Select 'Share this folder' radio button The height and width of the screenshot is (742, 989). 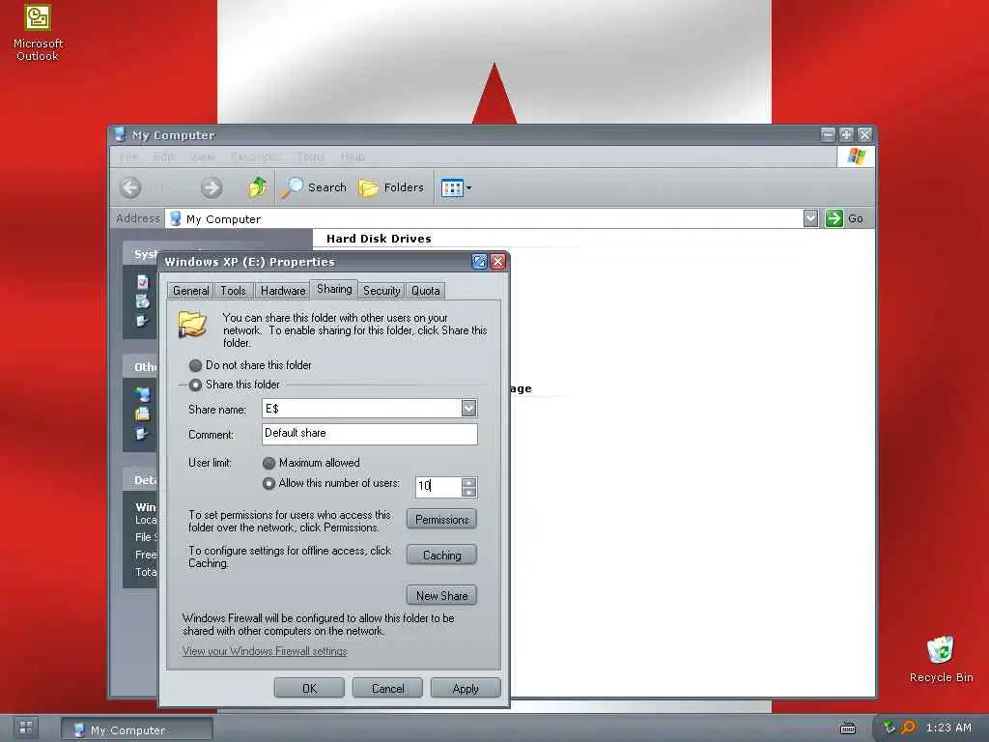(x=195, y=385)
